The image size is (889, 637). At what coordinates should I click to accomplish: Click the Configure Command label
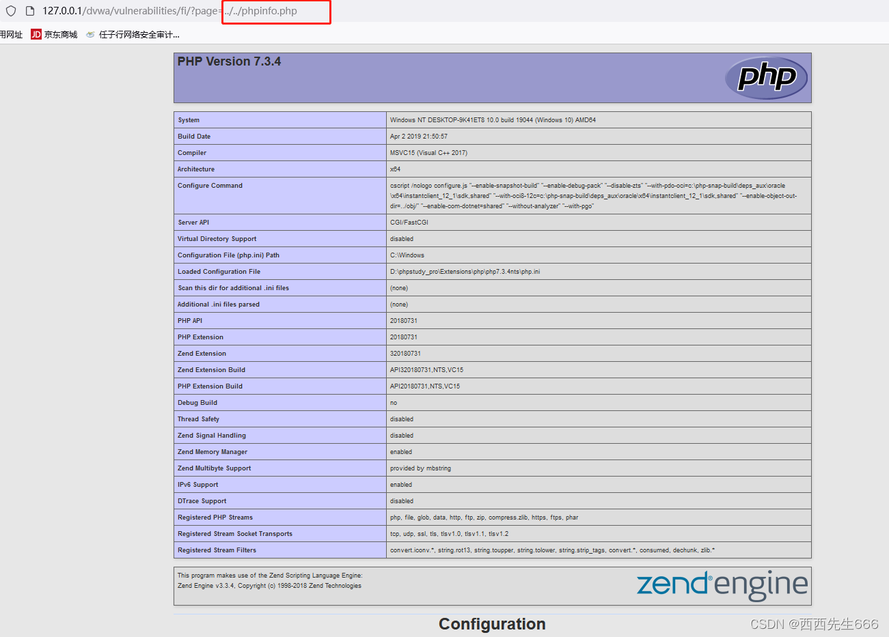tap(210, 186)
